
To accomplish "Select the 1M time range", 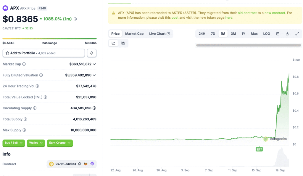I will 223,34.
